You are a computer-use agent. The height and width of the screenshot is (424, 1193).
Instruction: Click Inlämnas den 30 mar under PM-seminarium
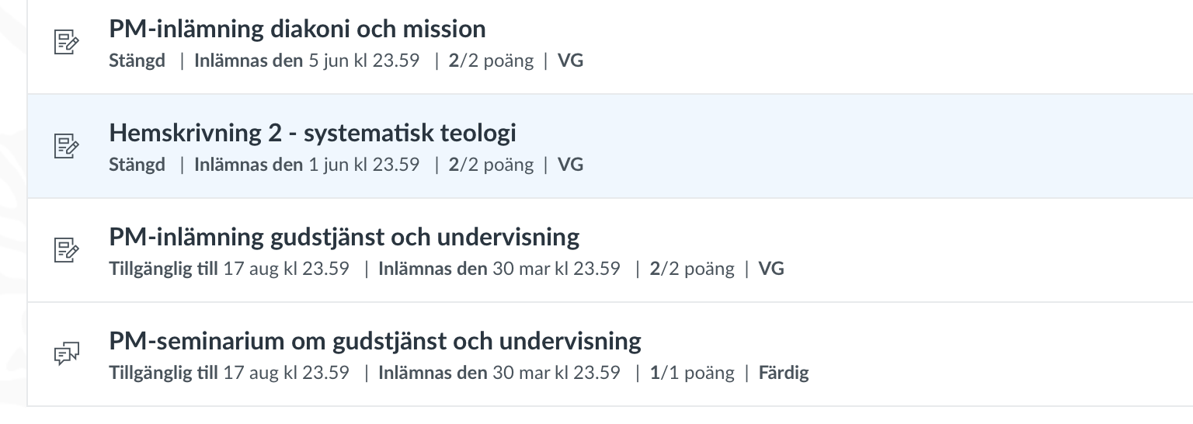pyautogui.click(x=499, y=373)
